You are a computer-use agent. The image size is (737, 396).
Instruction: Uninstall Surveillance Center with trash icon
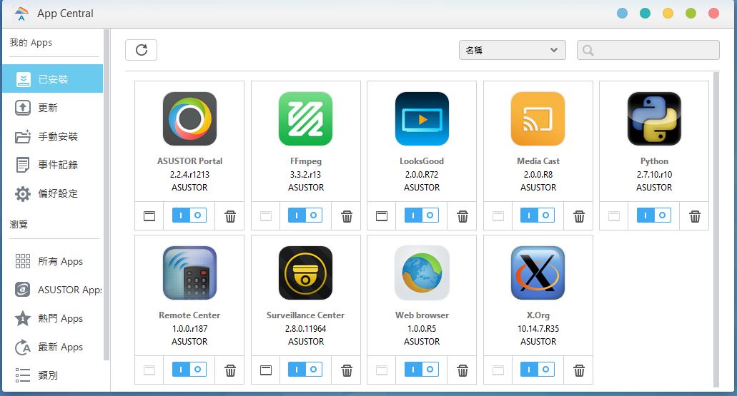347,370
